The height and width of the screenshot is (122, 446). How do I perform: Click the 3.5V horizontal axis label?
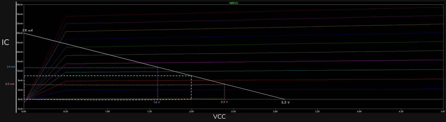[x=317, y=112]
